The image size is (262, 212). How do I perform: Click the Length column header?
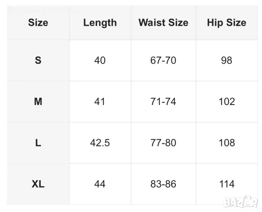coord(100,23)
